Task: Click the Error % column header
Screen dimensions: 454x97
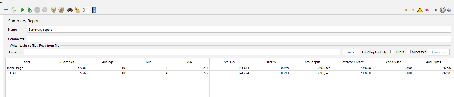Action: pos(271,62)
